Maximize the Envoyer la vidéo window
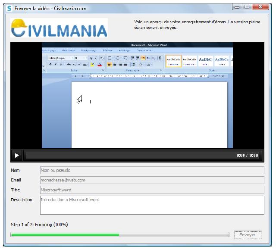 click(247, 7)
